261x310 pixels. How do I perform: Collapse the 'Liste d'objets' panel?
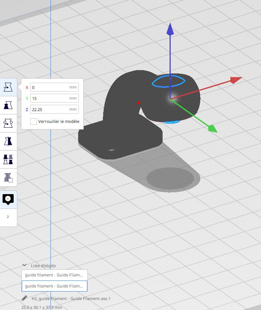(x=24, y=265)
